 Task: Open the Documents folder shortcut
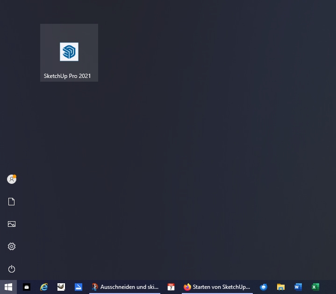[x=12, y=202]
